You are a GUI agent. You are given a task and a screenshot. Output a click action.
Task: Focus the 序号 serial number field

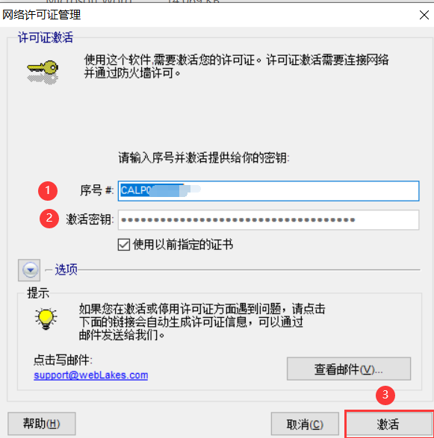click(x=268, y=191)
